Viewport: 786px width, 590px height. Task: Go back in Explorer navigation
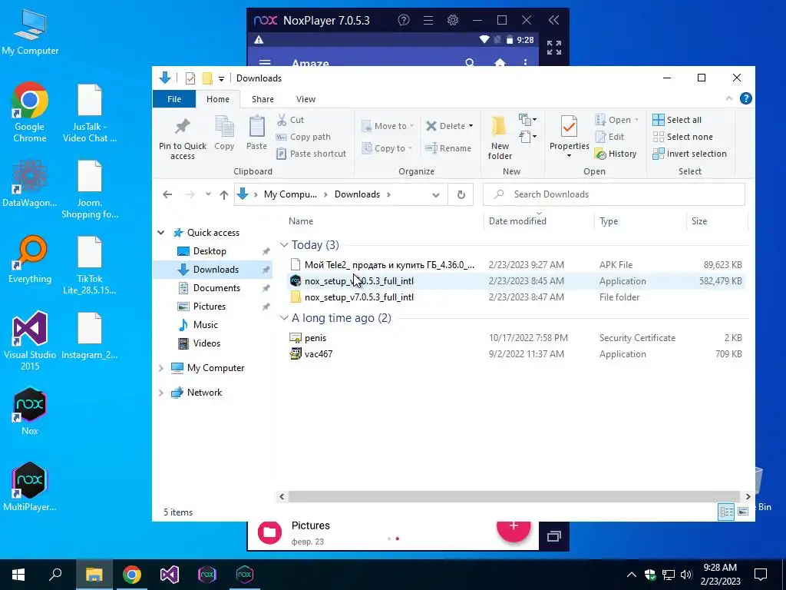(167, 194)
